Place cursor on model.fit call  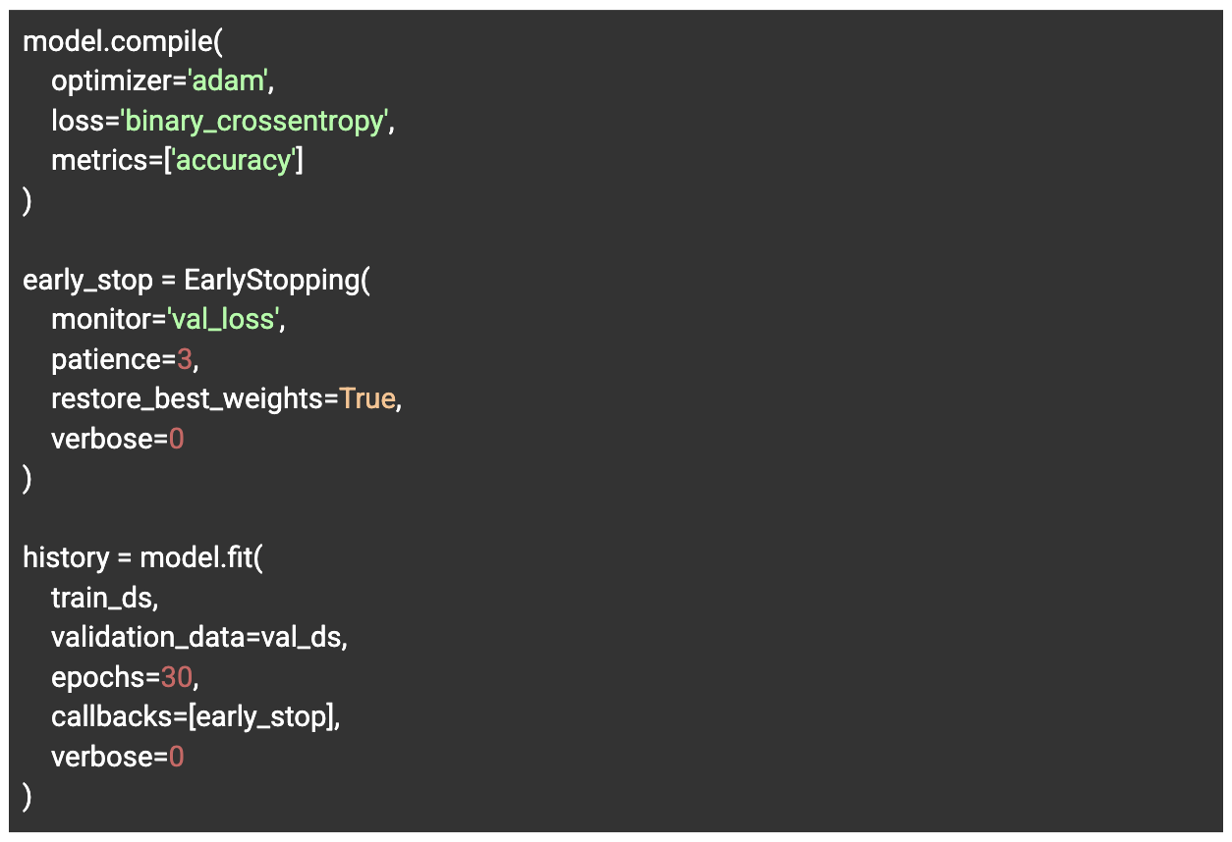[201, 557]
